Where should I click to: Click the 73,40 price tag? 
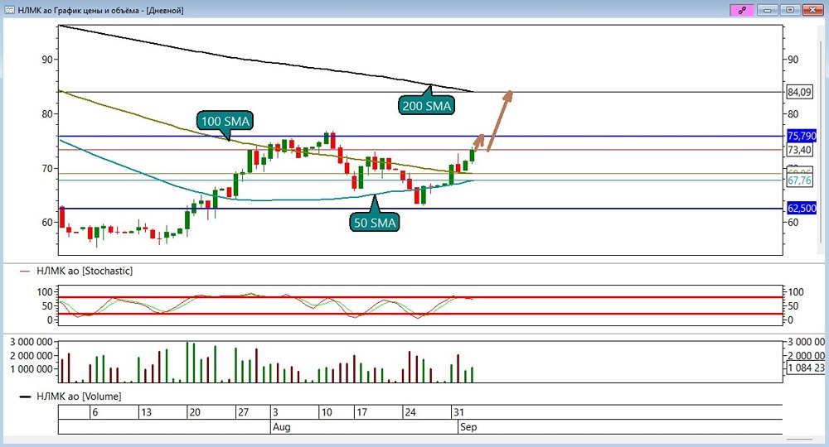[799, 150]
